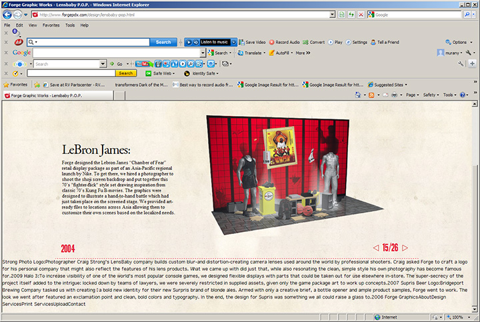Image resolution: width=480 pixels, height=322 pixels.
Task: Click the Help question mark icon
Action: coord(462,95)
